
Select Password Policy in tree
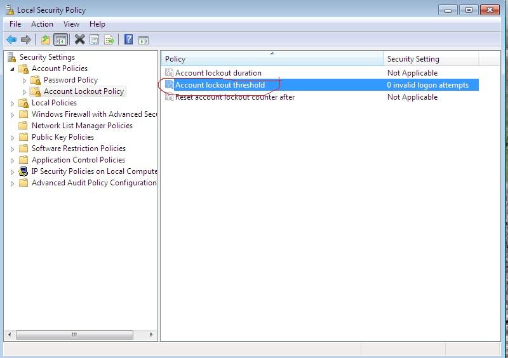pos(70,80)
